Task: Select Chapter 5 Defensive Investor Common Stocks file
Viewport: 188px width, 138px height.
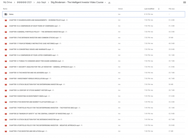Action: [x=34, y=38]
